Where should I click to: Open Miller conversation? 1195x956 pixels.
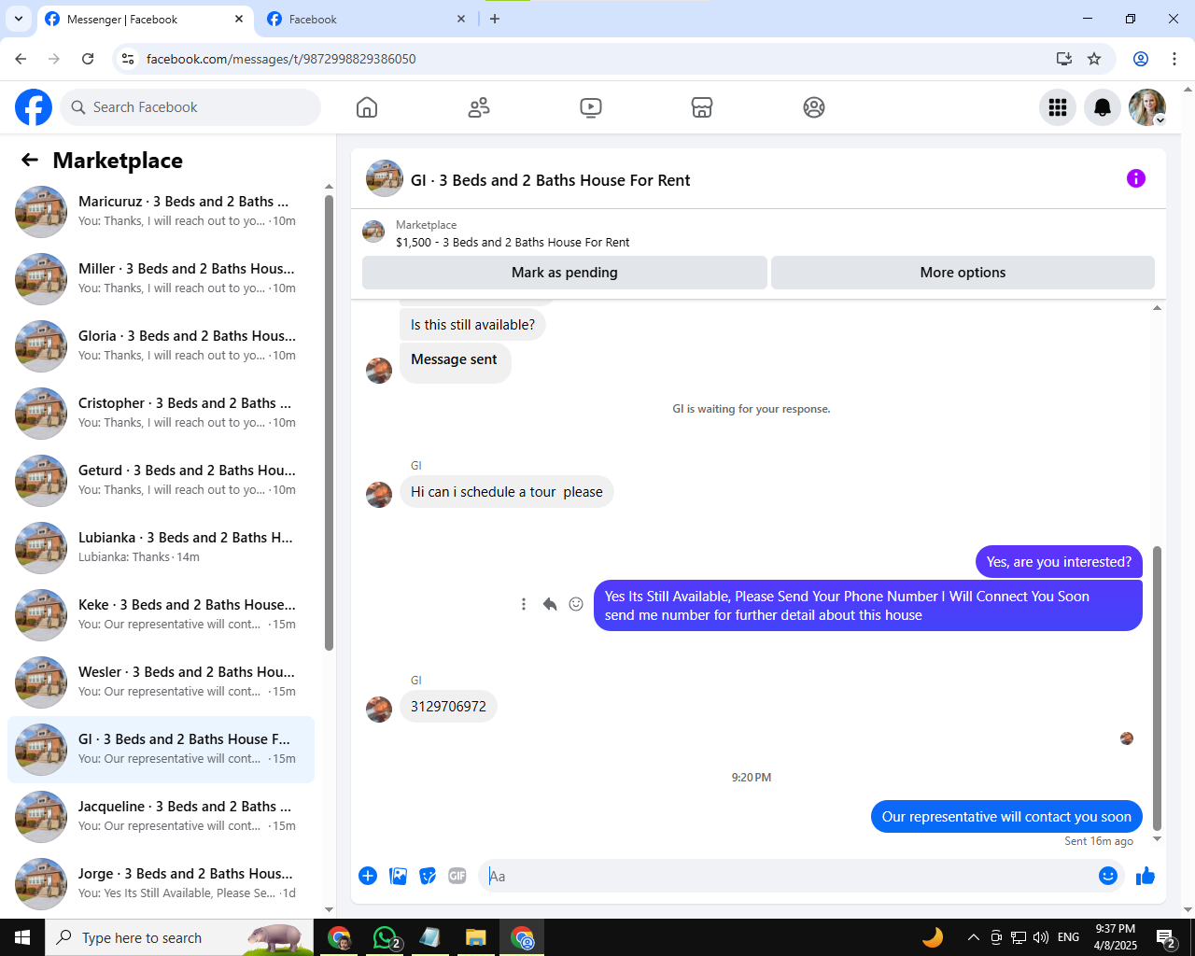coord(161,279)
